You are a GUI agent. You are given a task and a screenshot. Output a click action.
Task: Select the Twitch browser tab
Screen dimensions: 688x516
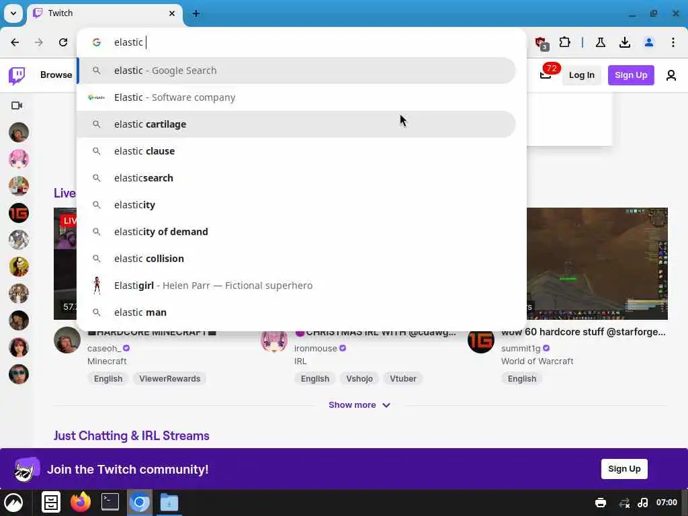[105, 13]
